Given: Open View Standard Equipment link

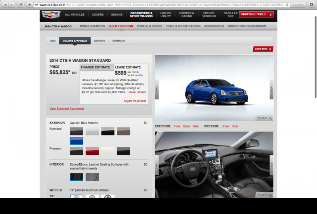Looking at the screenshot, I should 67,109.
